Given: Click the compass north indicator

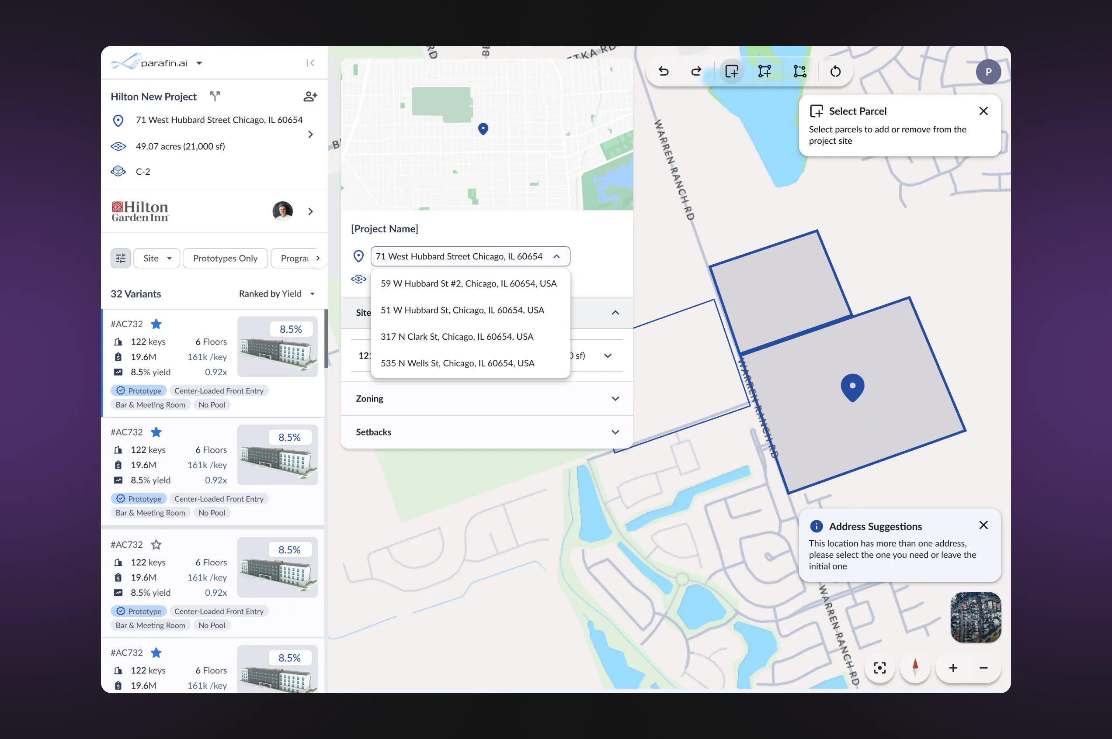Looking at the screenshot, I should (915, 667).
